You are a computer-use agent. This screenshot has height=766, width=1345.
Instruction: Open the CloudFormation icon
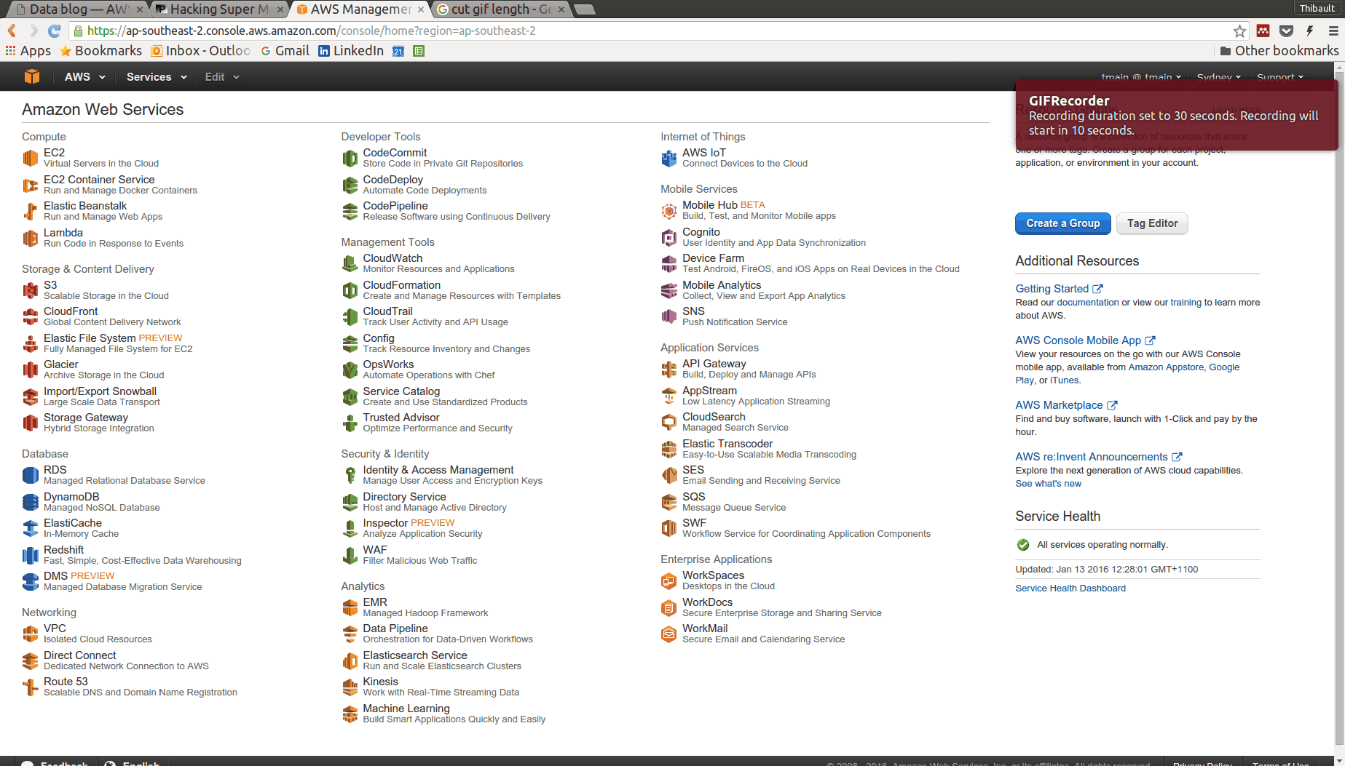point(350,290)
